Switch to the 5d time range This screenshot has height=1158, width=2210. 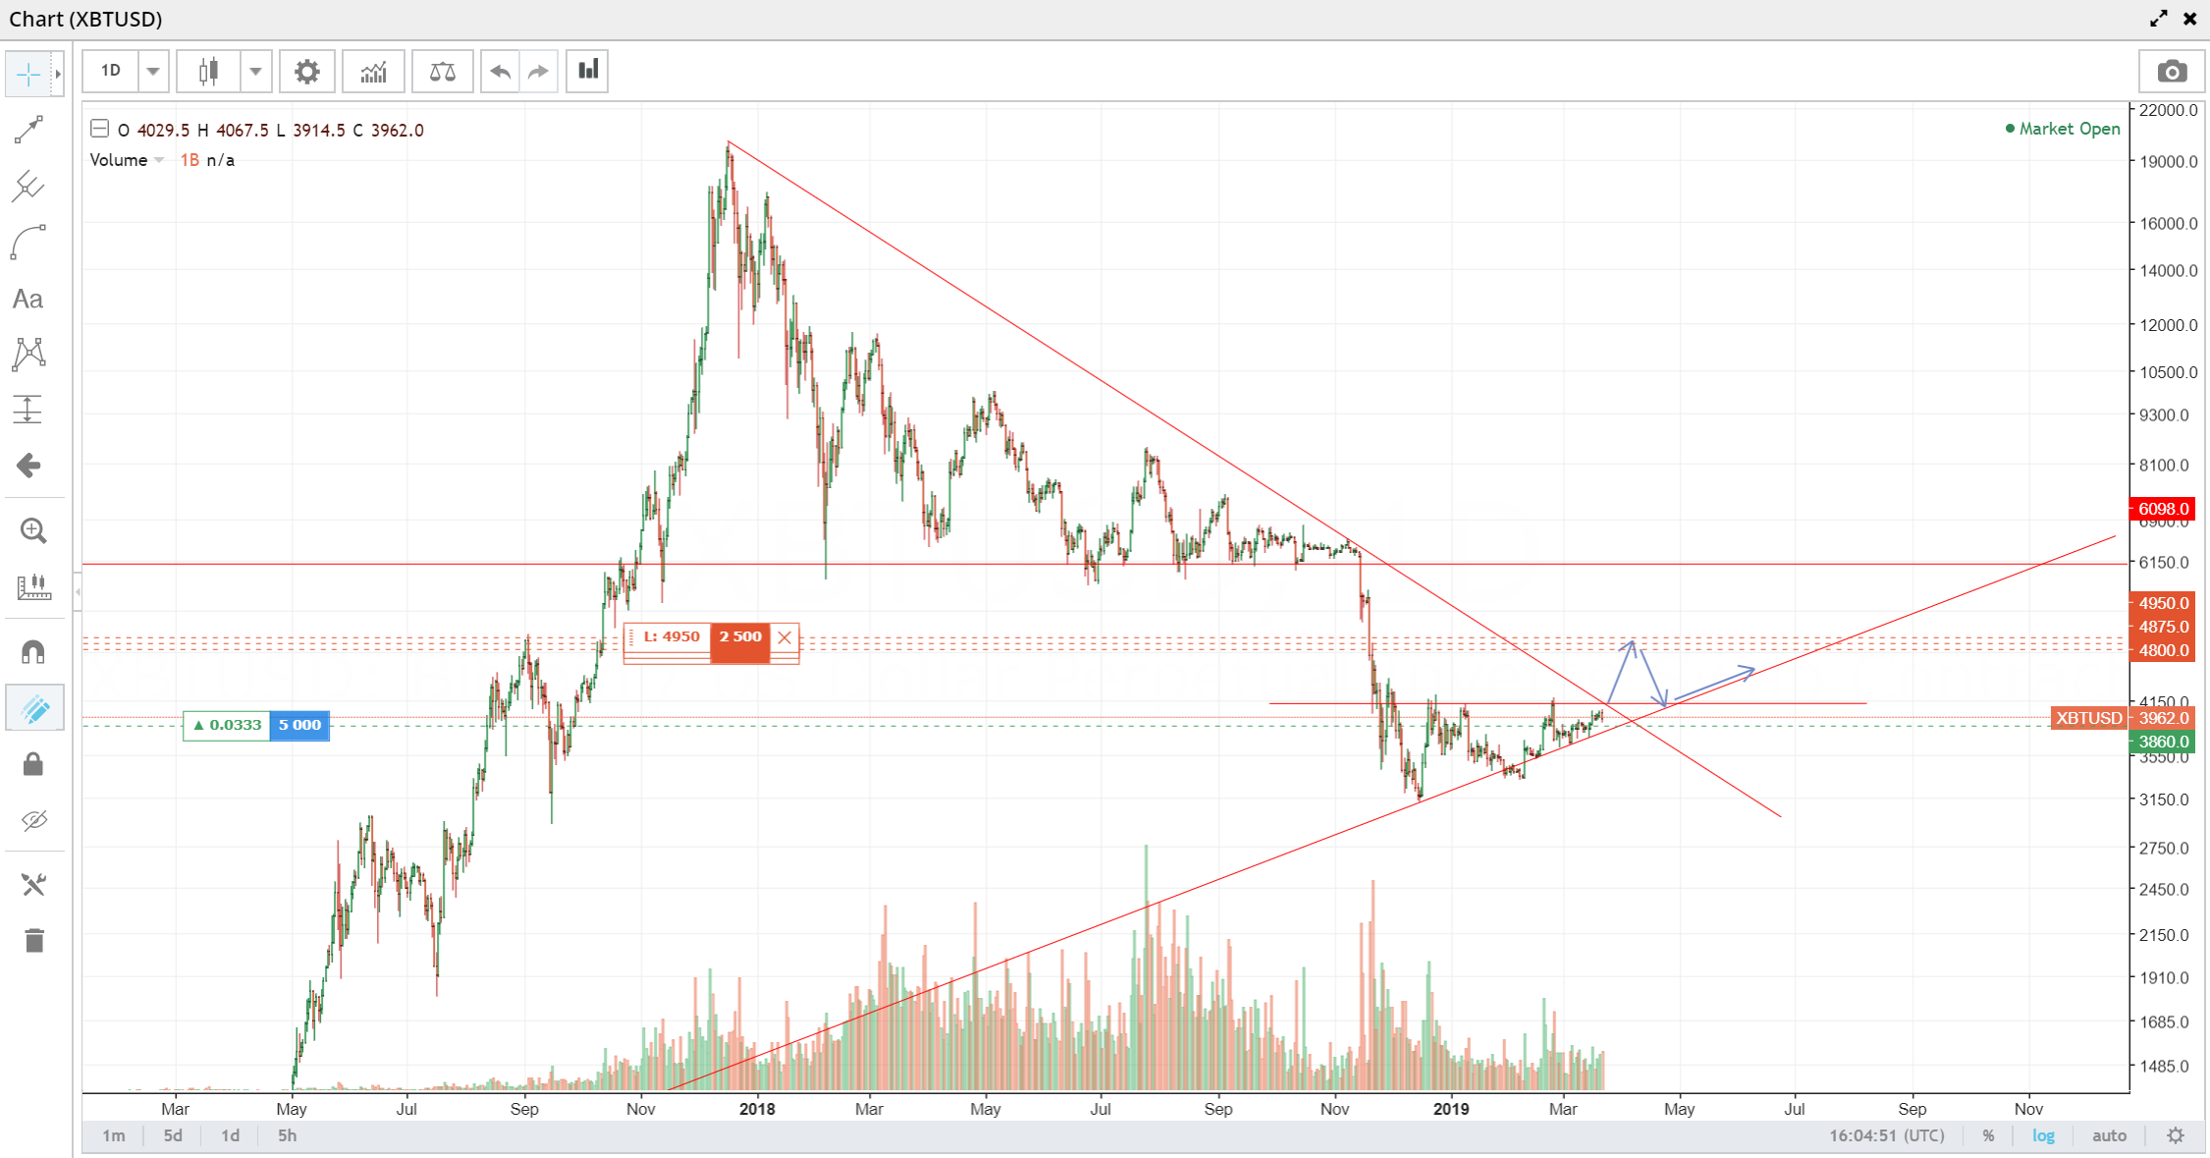pyautogui.click(x=173, y=1135)
